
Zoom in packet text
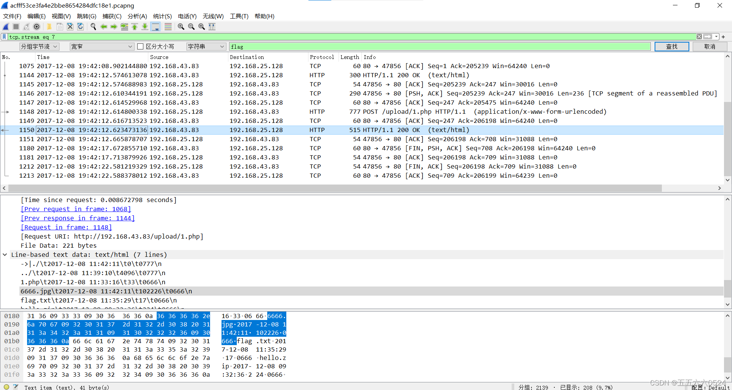(181, 27)
